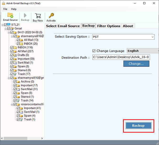The image size is (159, 145).
Task: Collapse the sharmamyra916@ subfolder node
Action: tap(12, 36)
